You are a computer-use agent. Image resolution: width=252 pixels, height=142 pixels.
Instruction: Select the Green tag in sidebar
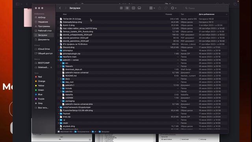41,90
